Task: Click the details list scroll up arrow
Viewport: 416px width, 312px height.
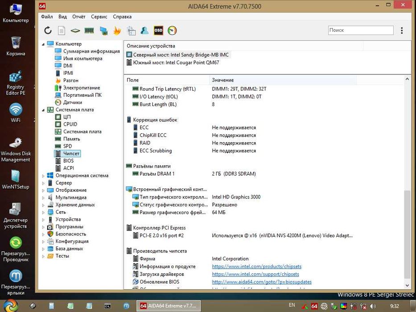Action: tap(407, 79)
